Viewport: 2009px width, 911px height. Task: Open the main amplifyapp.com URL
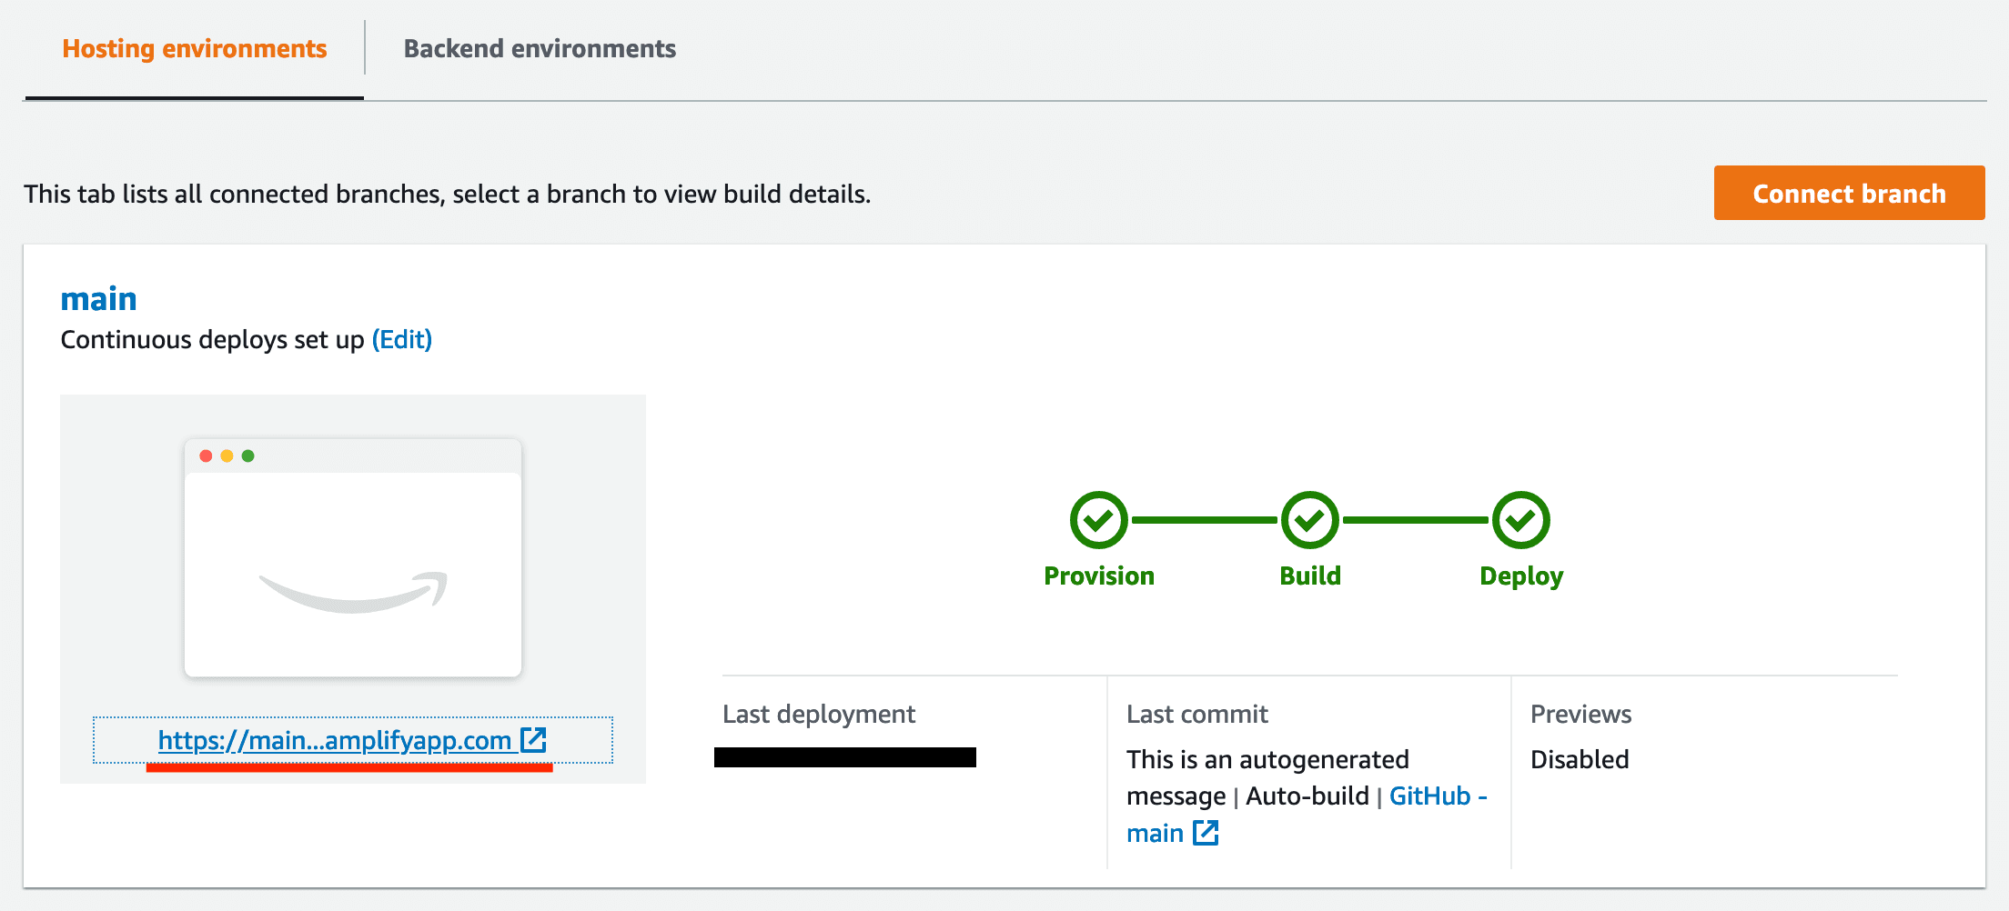pos(334,741)
